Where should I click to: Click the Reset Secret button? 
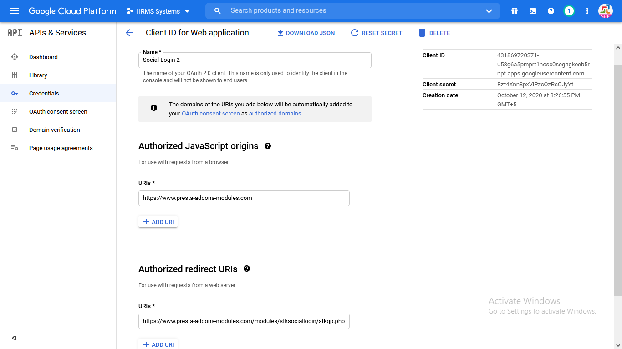(377, 33)
